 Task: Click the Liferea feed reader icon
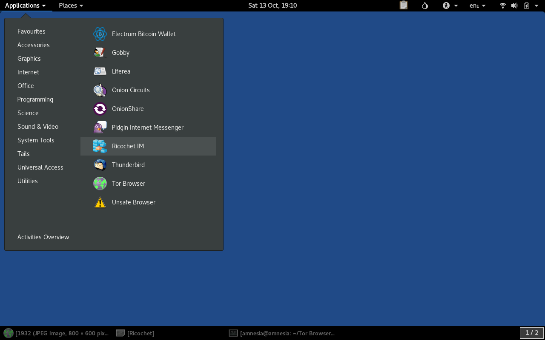click(100, 71)
